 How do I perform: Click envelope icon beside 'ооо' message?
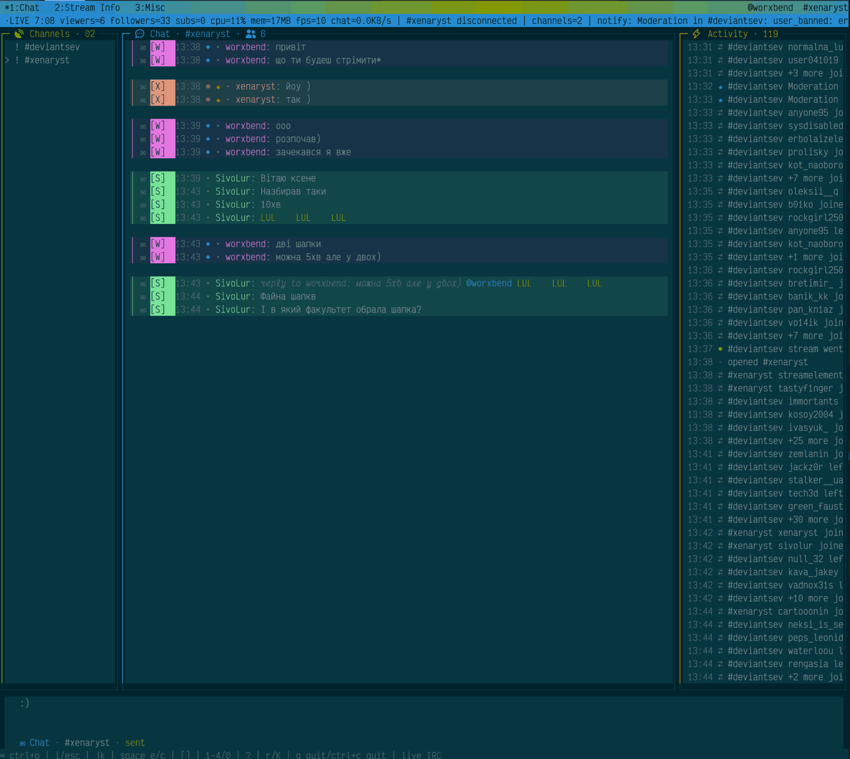pos(143,126)
